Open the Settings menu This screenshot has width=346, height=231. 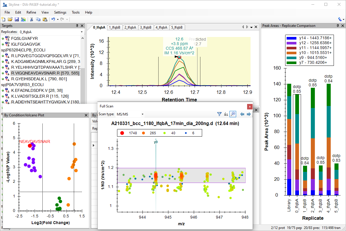click(x=60, y=12)
